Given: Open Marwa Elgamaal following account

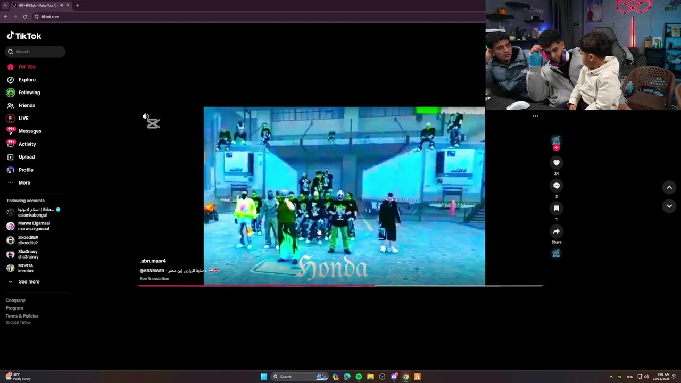Looking at the screenshot, I should point(29,226).
